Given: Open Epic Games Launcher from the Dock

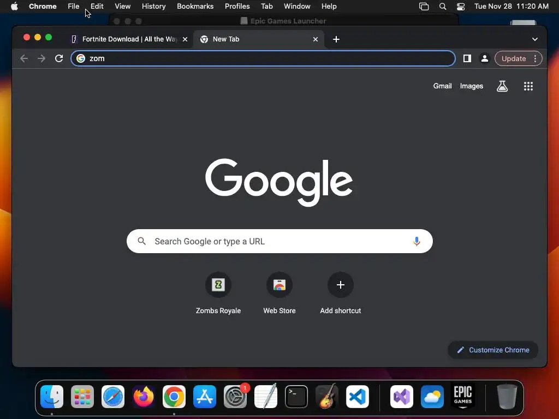Looking at the screenshot, I should coord(463,397).
